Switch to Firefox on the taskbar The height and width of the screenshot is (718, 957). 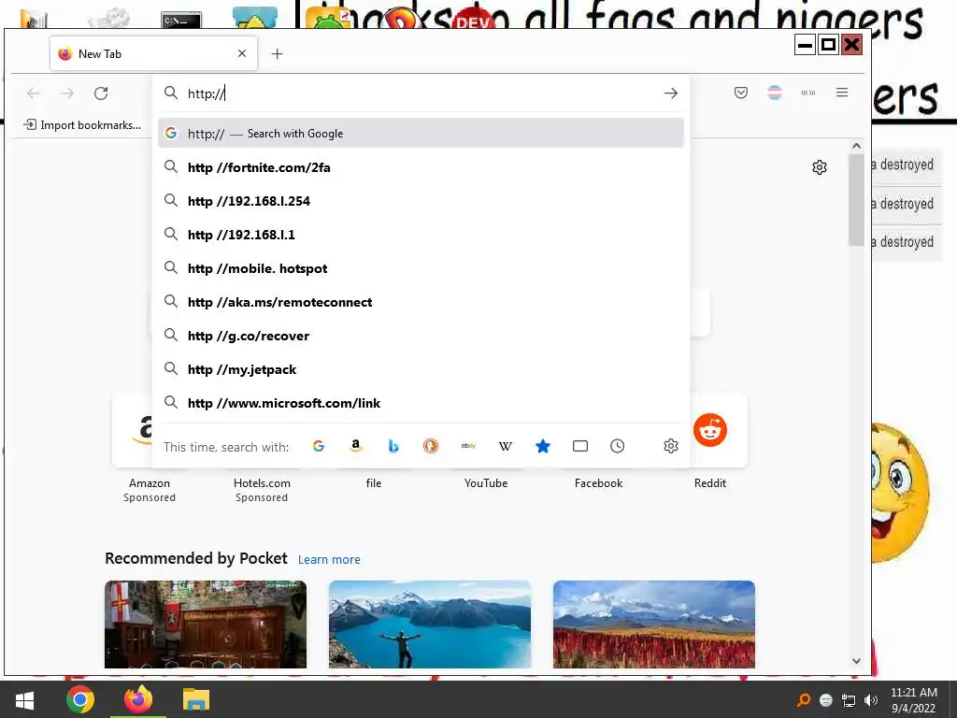[x=138, y=699]
